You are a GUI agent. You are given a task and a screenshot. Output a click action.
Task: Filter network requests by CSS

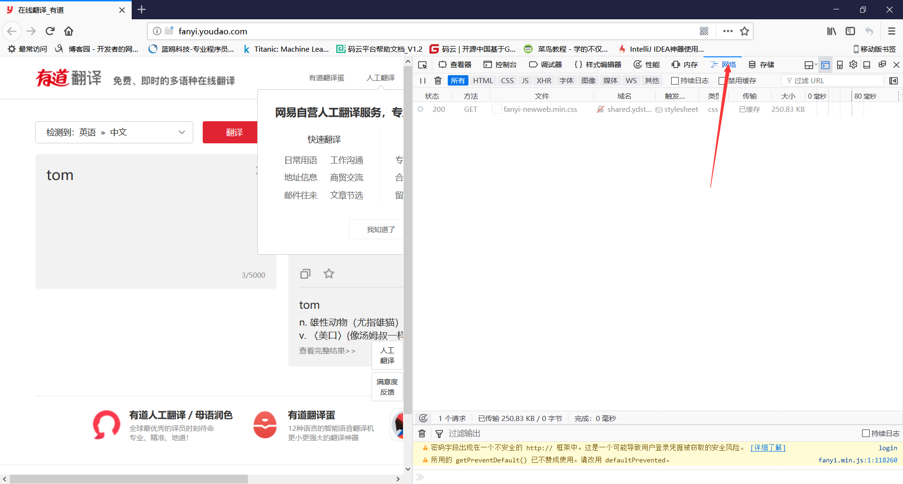[507, 81]
